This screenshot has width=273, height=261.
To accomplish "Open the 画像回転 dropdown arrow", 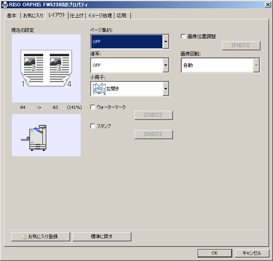I will (x=256, y=65).
